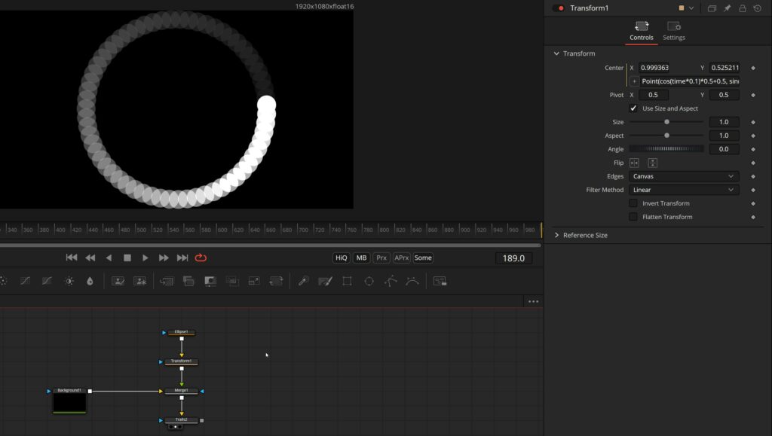Open the Controls tab
Viewport: 772px width, 436px height.
(641, 30)
